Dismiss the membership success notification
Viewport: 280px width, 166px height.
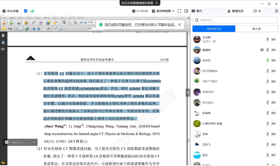(179, 25)
